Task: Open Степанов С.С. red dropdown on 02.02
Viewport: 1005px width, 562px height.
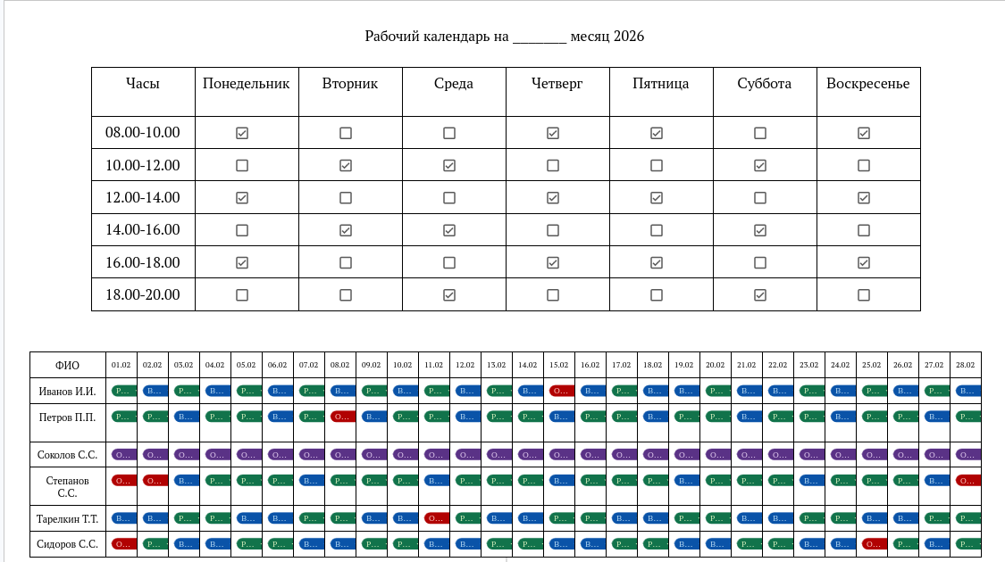Action: click(154, 480)
